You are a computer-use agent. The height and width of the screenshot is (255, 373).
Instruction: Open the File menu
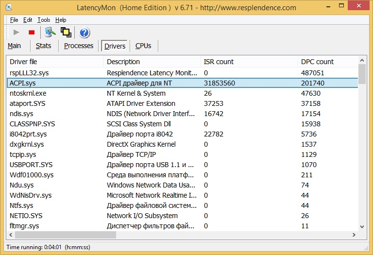click(x=14, y=20)
